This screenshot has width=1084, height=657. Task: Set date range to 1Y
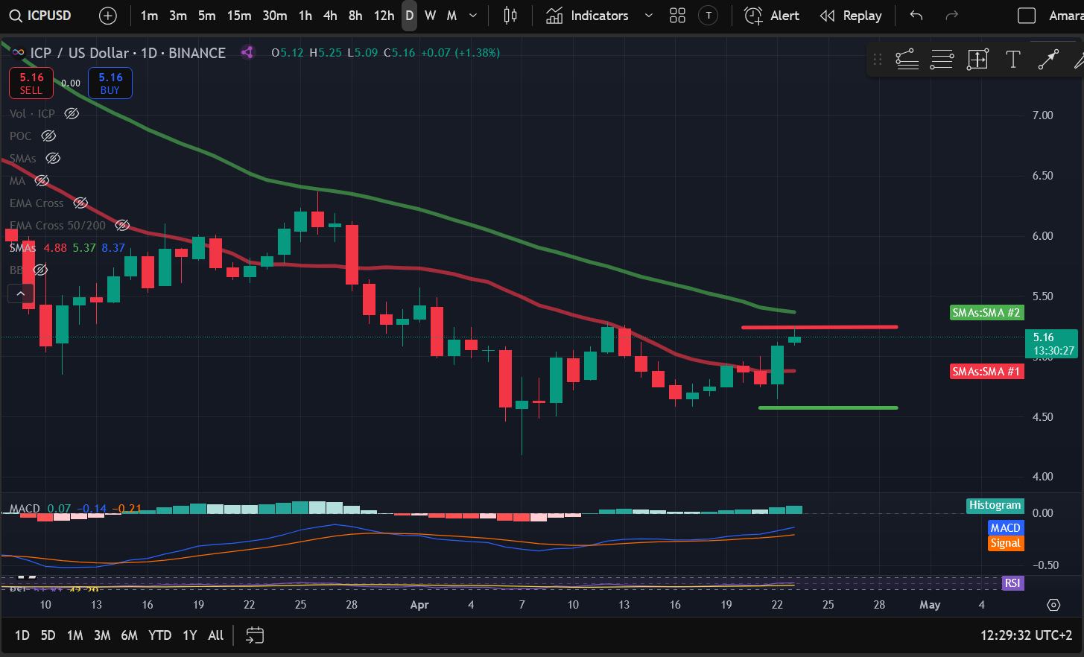coord(189,635)
